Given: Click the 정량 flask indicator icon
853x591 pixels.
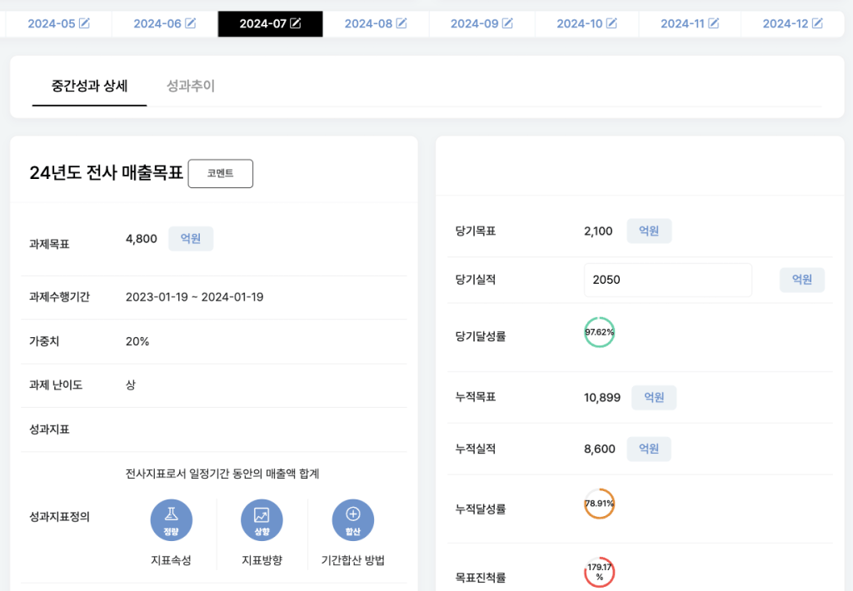Looking at the screenshot, I should point(172,520).
